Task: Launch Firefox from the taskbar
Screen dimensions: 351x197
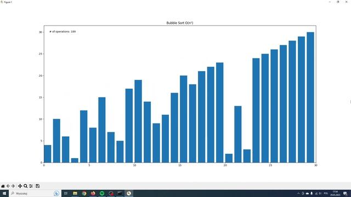Action: click(x=93, y=193)
